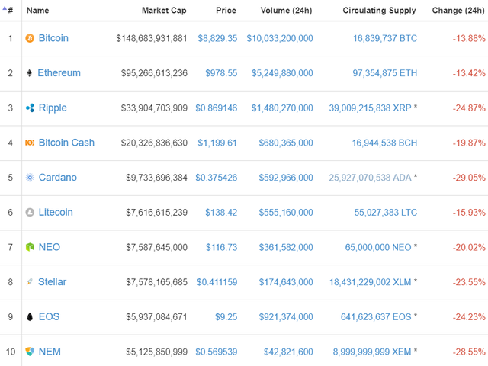Click supply 16,839,737 BTC
Viewport: 488px width, 366px height.
(x=385, y=39)
